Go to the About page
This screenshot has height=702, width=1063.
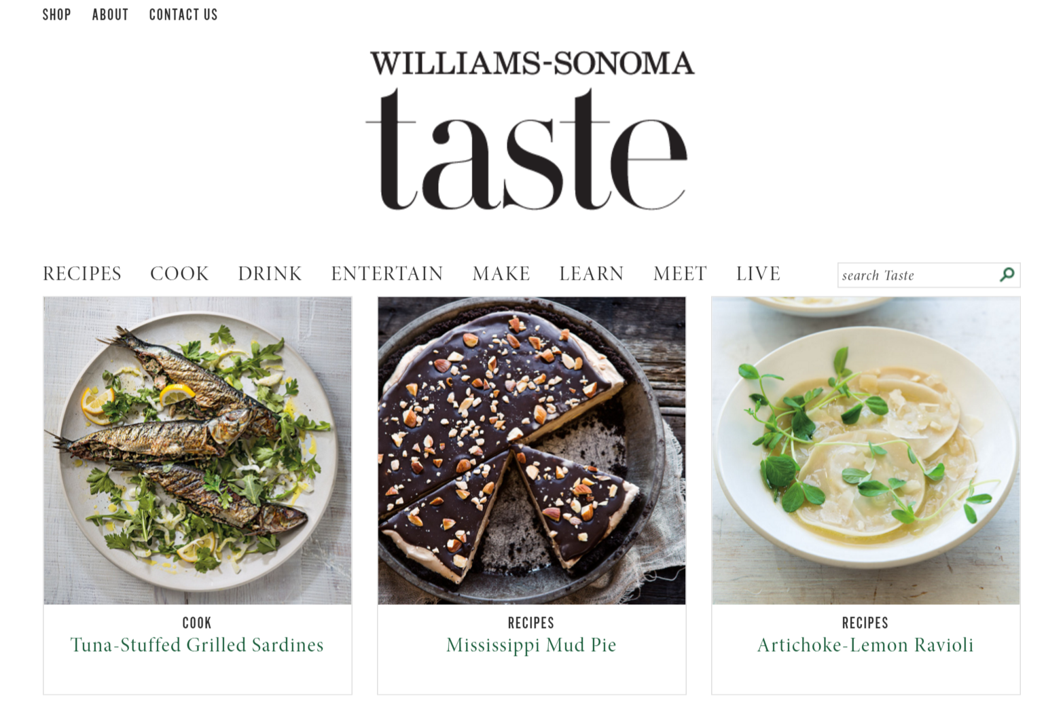click(110, 14)
